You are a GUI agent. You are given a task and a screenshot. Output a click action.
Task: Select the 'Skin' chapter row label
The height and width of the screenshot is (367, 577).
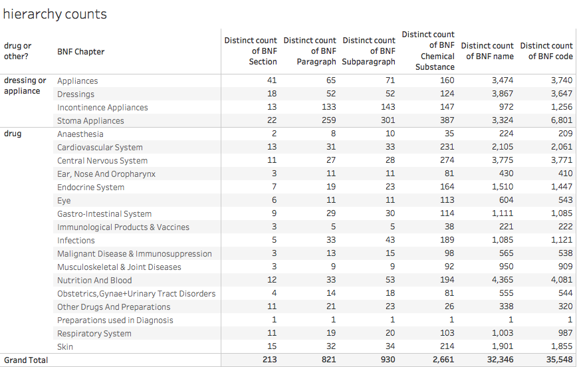click(x=65, y=347)
